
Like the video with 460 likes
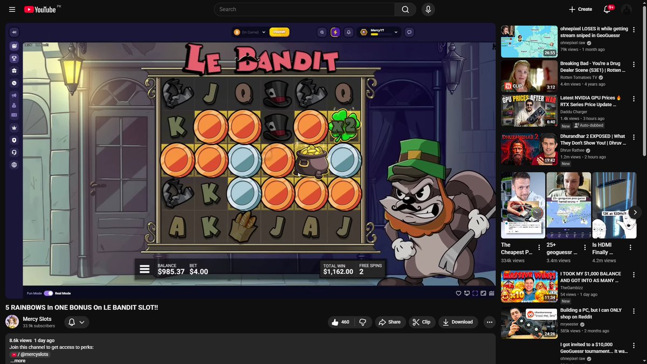point(340,322)
